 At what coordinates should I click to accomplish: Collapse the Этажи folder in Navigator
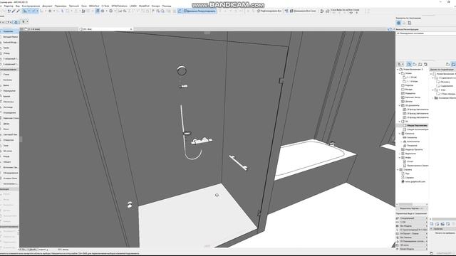400,73
